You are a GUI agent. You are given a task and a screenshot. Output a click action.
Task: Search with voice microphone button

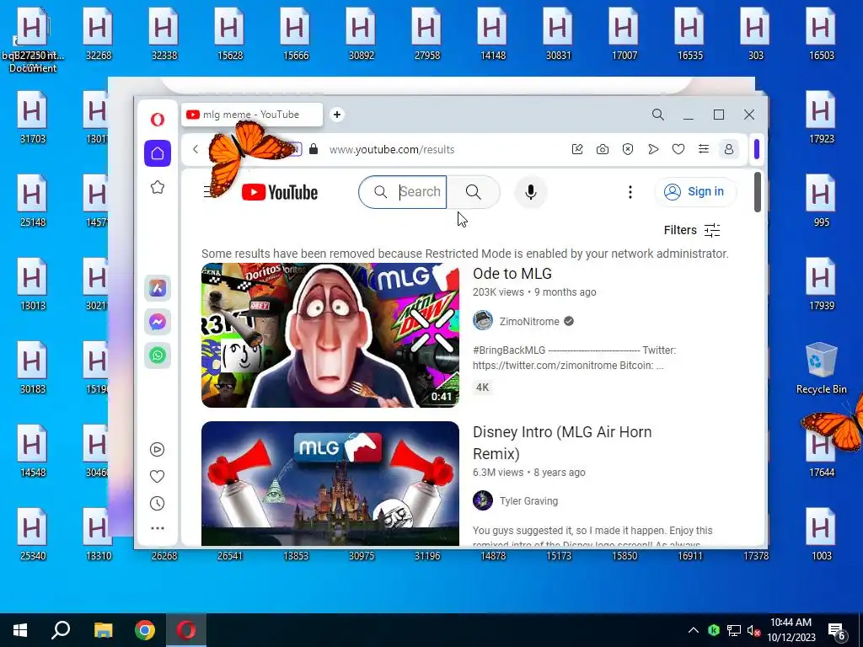point(531,192)
